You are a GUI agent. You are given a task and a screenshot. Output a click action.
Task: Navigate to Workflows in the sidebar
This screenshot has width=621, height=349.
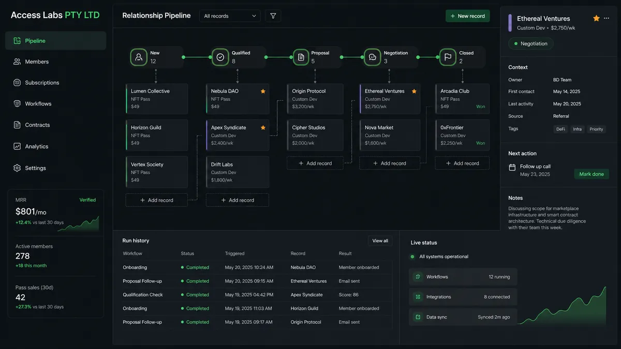point(56,104)
